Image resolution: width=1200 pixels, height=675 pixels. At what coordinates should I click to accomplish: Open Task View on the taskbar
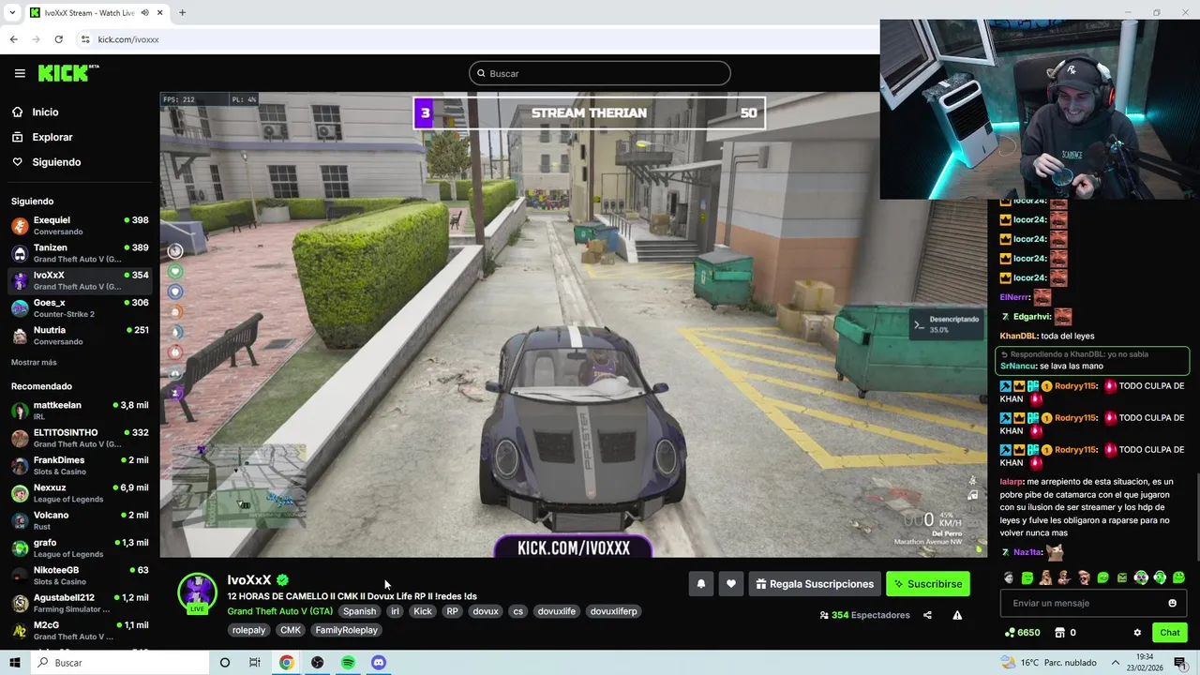pyautogui.click(x=255, y=663)
